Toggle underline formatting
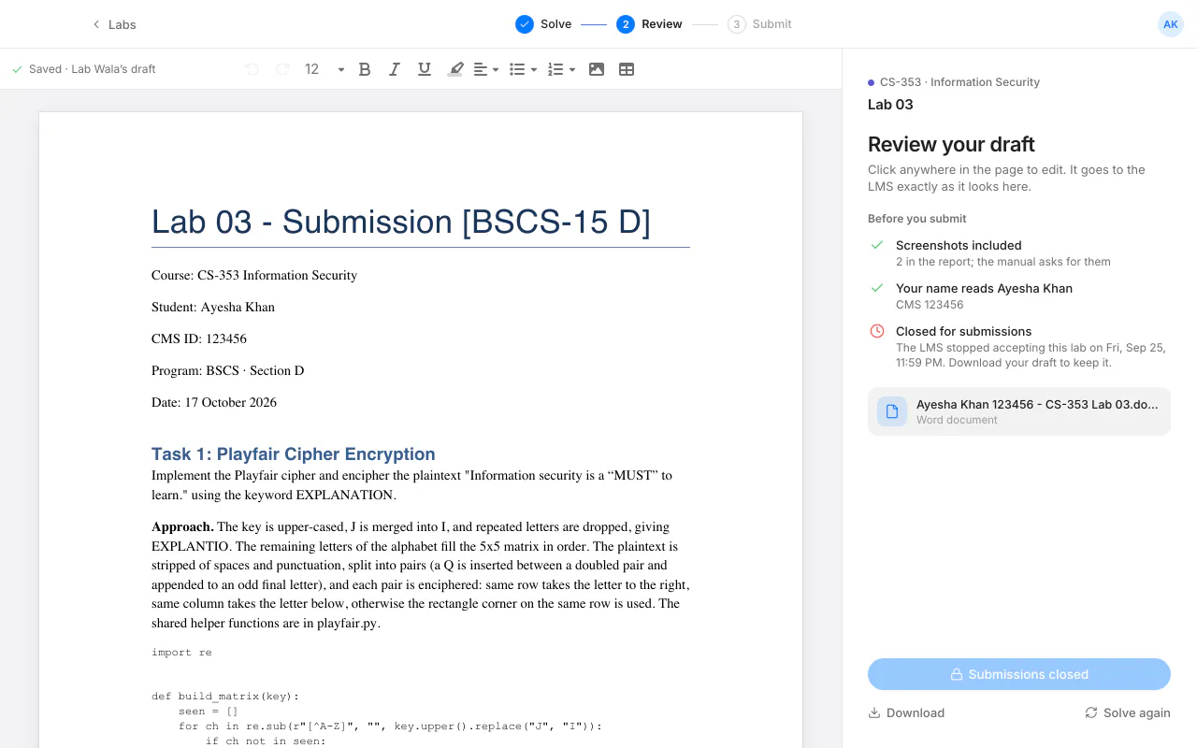This screenshot has width=1197, height=748. [x=425, y=69]
